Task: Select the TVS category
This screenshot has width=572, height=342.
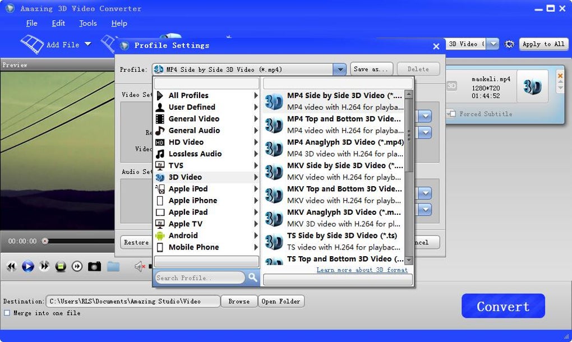Action: (206, 165)
